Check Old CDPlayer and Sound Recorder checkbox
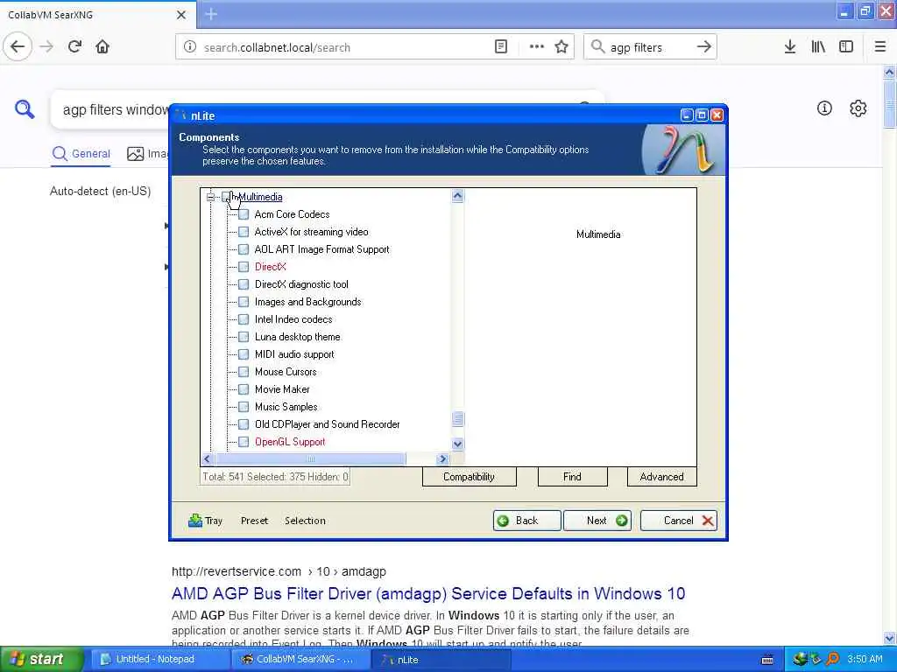This screenshot has height=672, width=897. pyautogui.click(x=244, y=424)
